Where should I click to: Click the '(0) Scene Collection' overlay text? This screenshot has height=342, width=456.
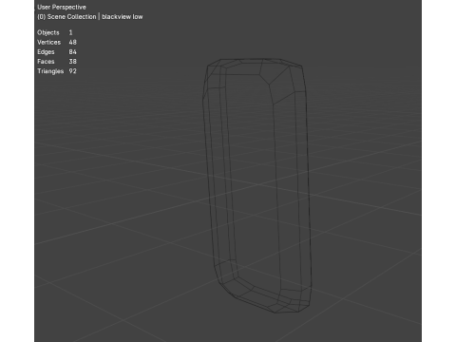tap(66, 17)
